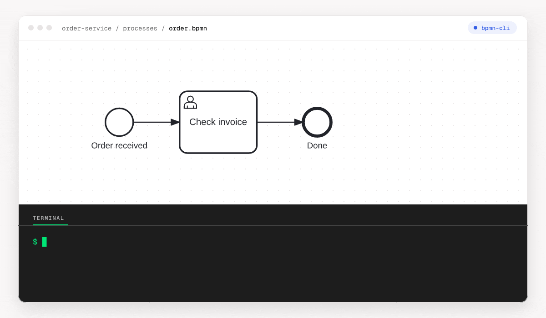Click the blue dot in bpmn-cli badge
546x318 pixels.
tap(475, 28)
